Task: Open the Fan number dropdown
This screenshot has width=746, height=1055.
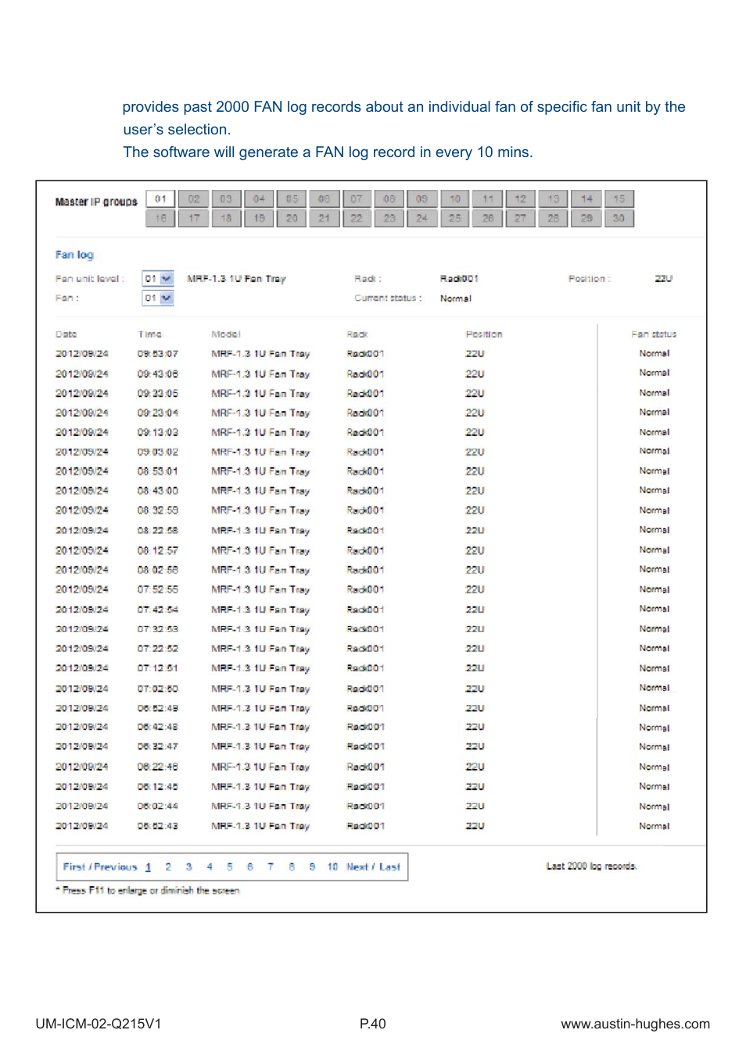Action: (158, 299)
